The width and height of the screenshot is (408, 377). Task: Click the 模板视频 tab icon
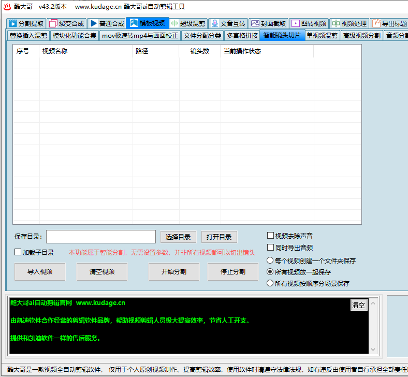click(134, 23)
